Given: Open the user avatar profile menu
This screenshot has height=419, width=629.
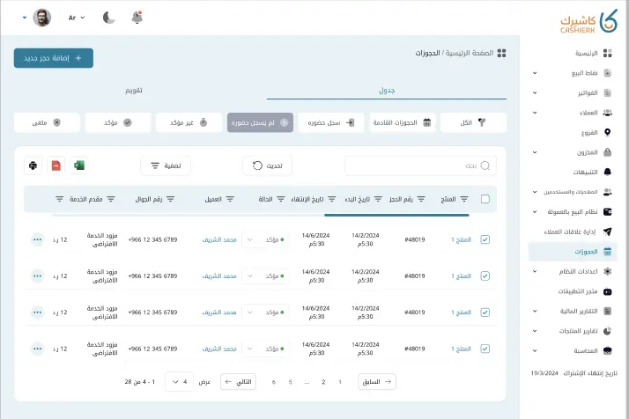Looking at the screenshot, I should tap(41, 18).
